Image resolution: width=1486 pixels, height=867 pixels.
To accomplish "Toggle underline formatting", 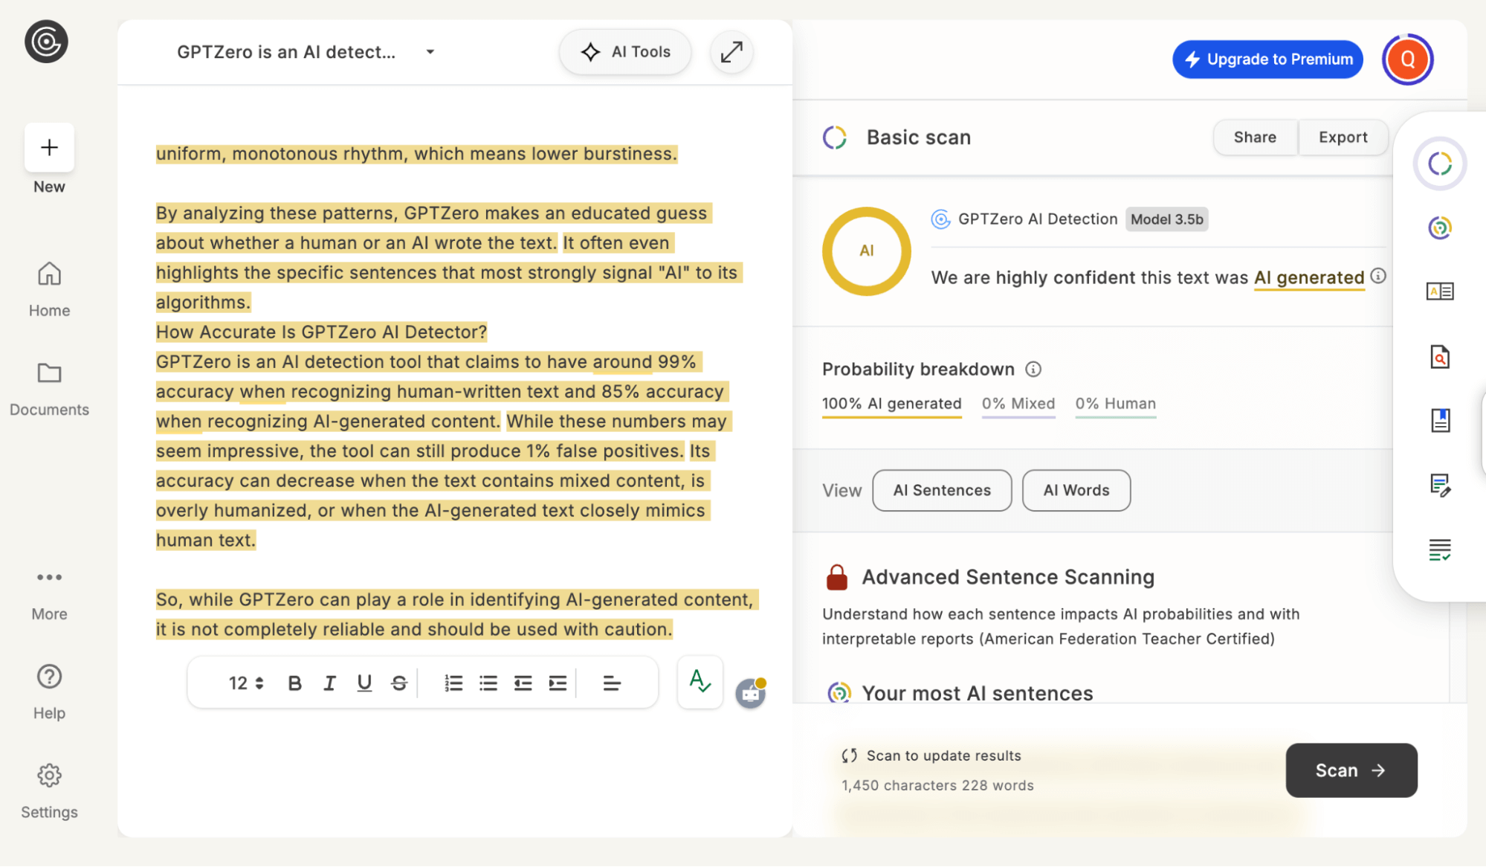I will pos(364,683).
